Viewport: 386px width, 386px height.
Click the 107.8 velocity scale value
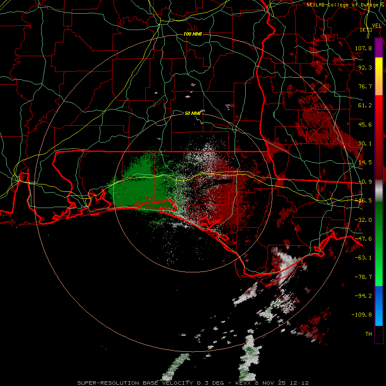pos(363,48)
